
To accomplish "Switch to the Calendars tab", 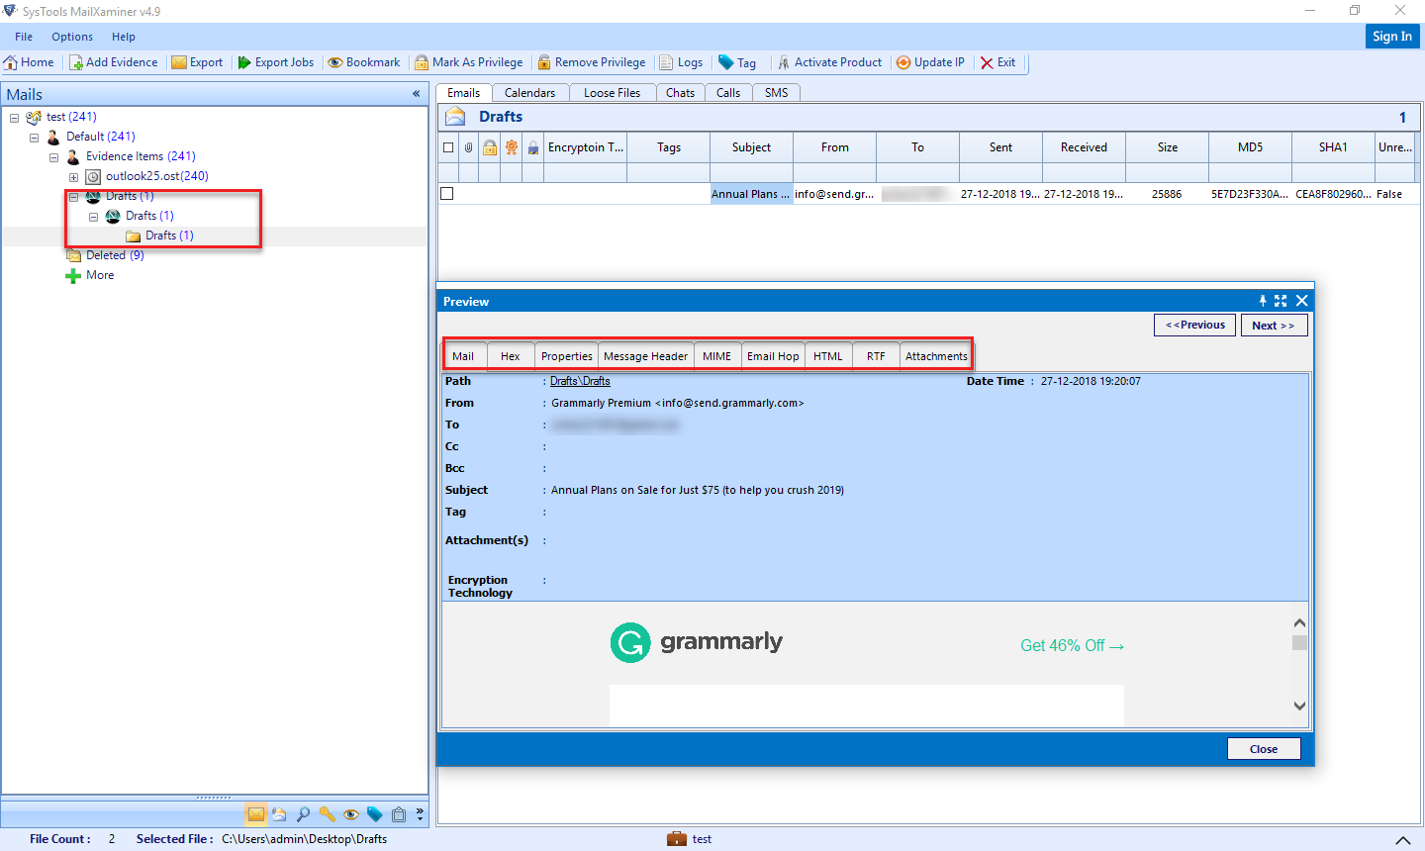I will (x=530, y=92).
